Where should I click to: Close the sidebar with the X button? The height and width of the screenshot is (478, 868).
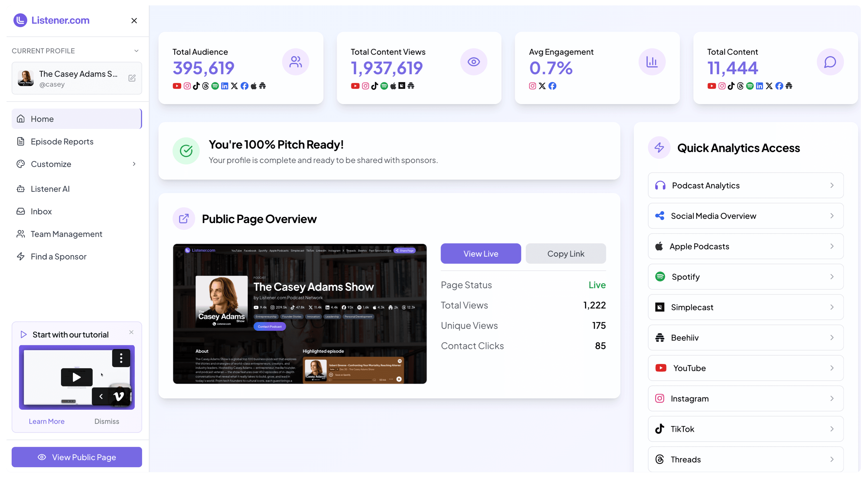[x=134, y=20]
